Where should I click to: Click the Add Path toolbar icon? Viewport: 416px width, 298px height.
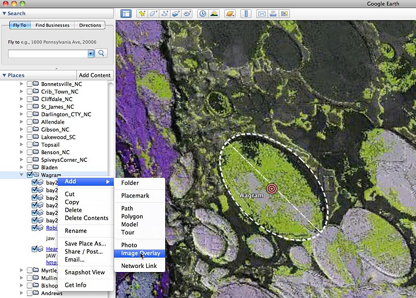pos(165,13)
